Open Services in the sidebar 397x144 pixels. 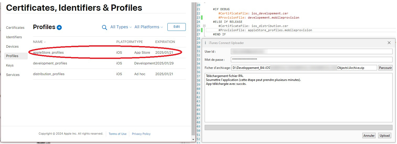(13, 75)
